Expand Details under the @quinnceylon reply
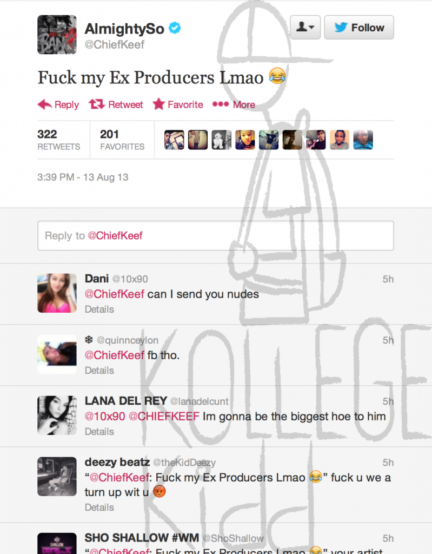 (x=99, y=370)
